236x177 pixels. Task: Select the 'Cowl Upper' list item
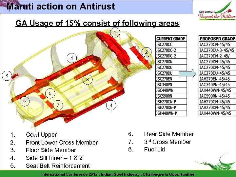pyautogui.click(x=41, y=135)
